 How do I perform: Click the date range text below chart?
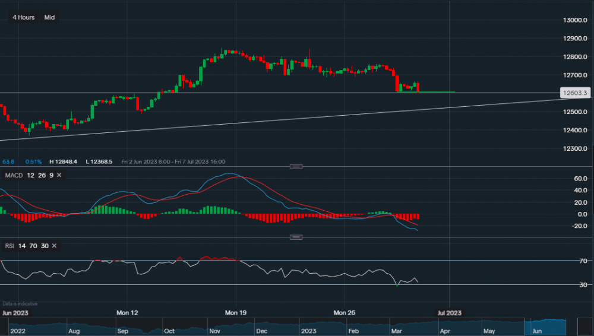173,161
